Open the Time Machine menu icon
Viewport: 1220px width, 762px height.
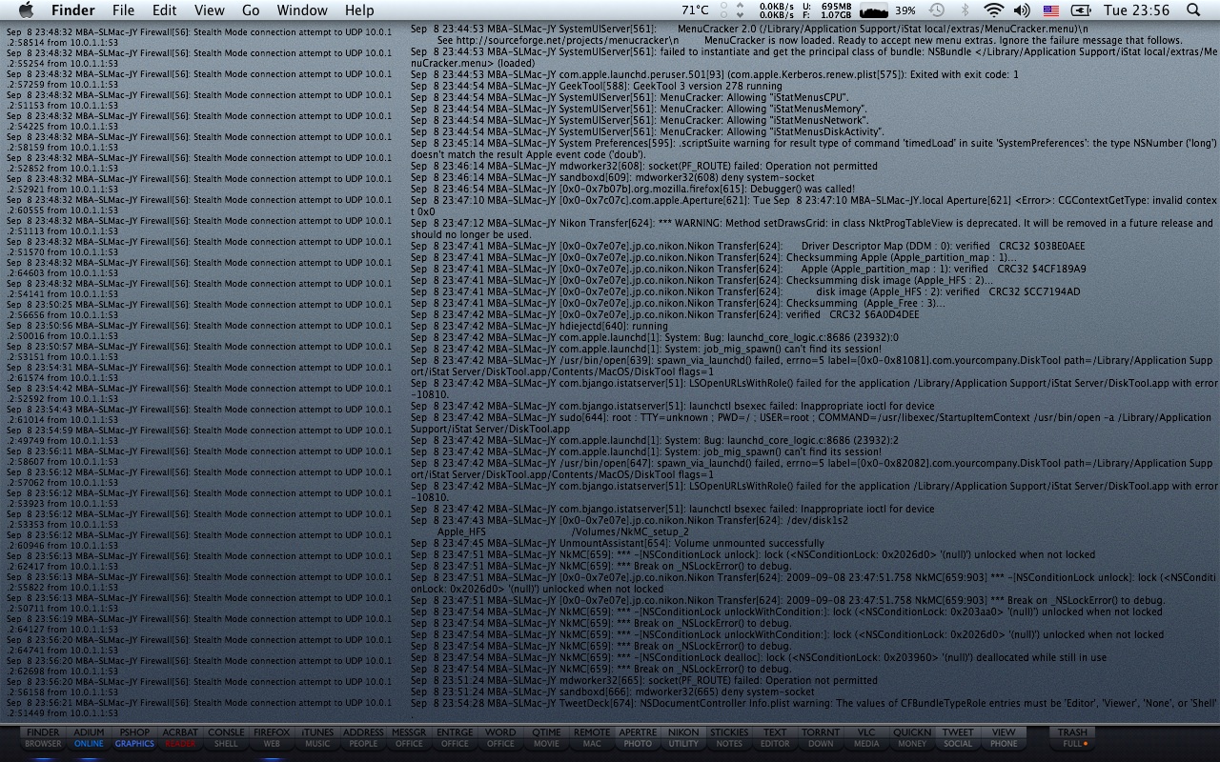(937, 10)
